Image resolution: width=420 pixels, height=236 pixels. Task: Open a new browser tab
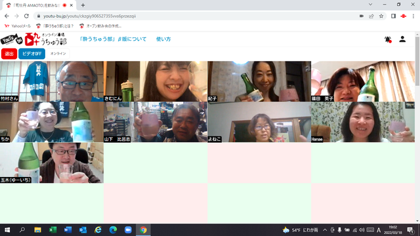point(83,5)
